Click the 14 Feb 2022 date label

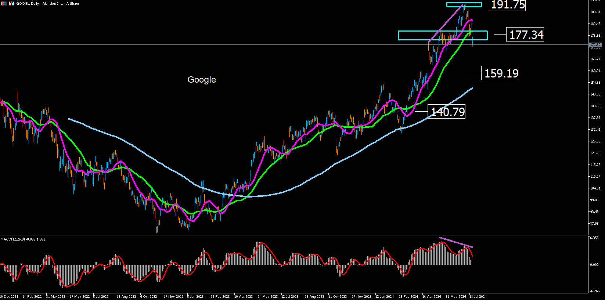[32, 296]
